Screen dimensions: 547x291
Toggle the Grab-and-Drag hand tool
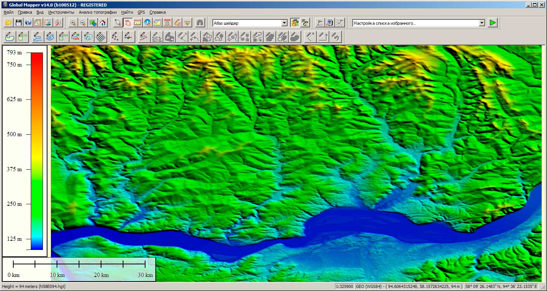128,23
